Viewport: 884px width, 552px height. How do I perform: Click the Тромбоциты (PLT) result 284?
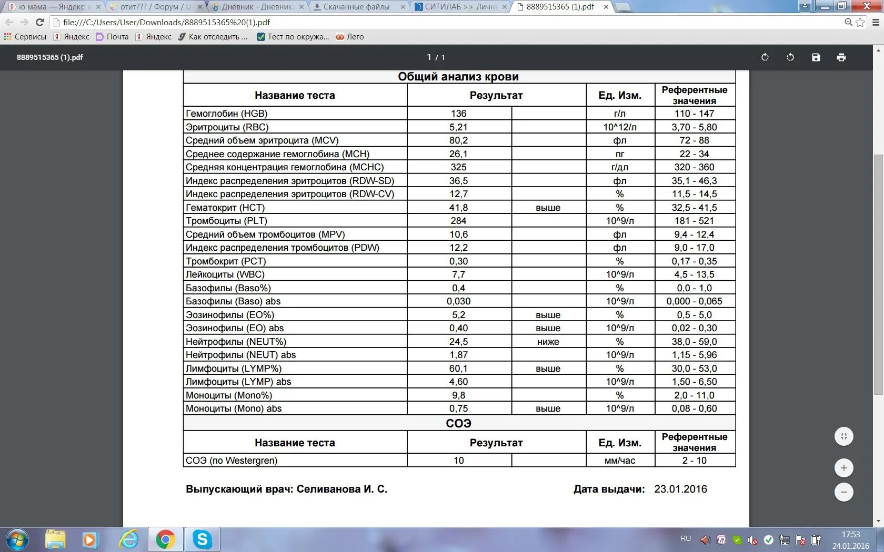[458, 221]
